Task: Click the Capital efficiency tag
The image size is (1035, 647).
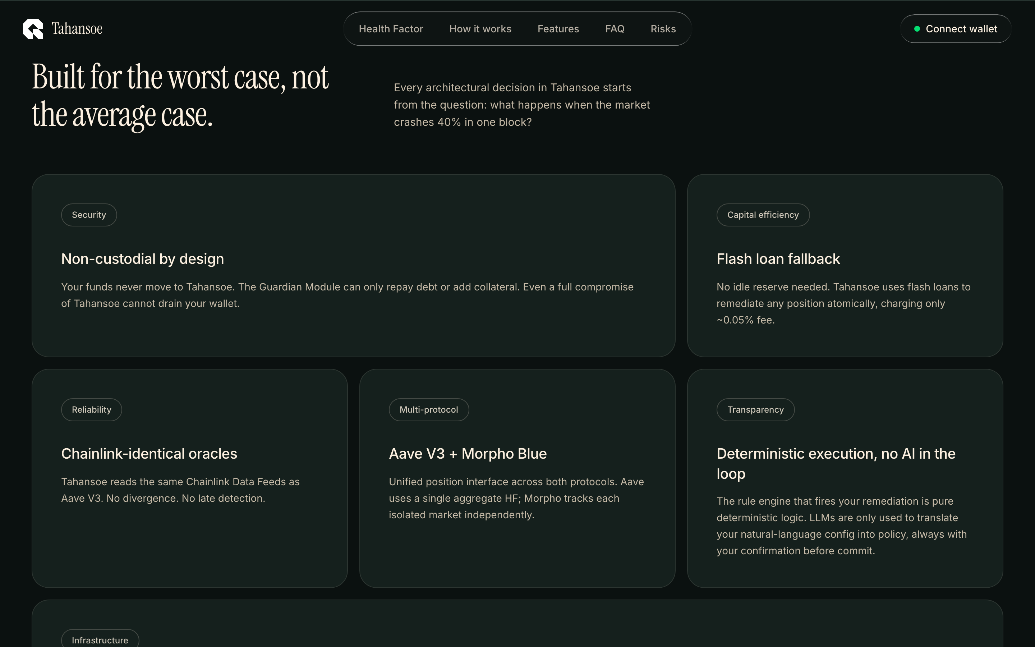Action: [763, 215]
